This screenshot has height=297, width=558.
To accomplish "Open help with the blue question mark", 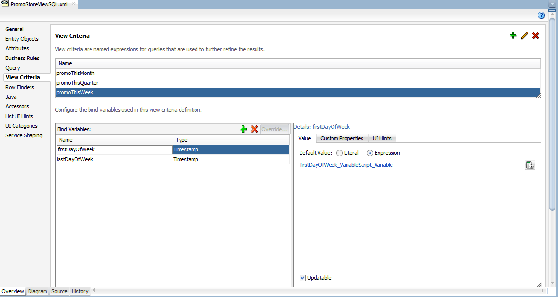I will point(542,15).
